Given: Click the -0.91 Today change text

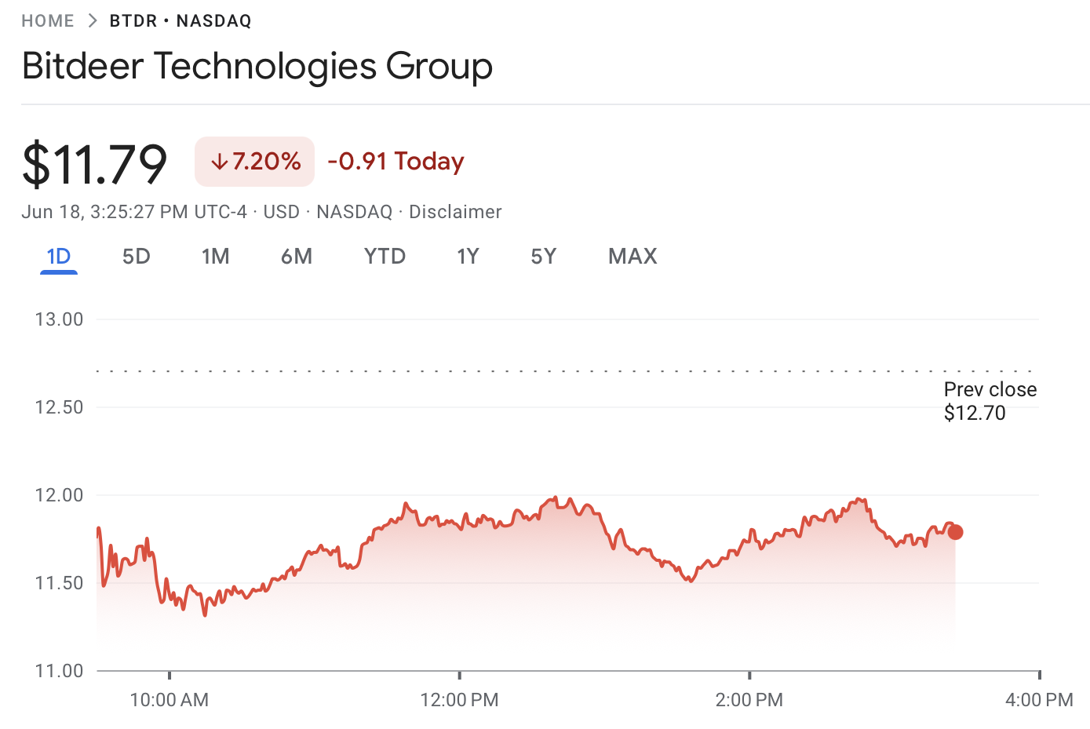Looking at the screenshot, I should tap(396, 162).
